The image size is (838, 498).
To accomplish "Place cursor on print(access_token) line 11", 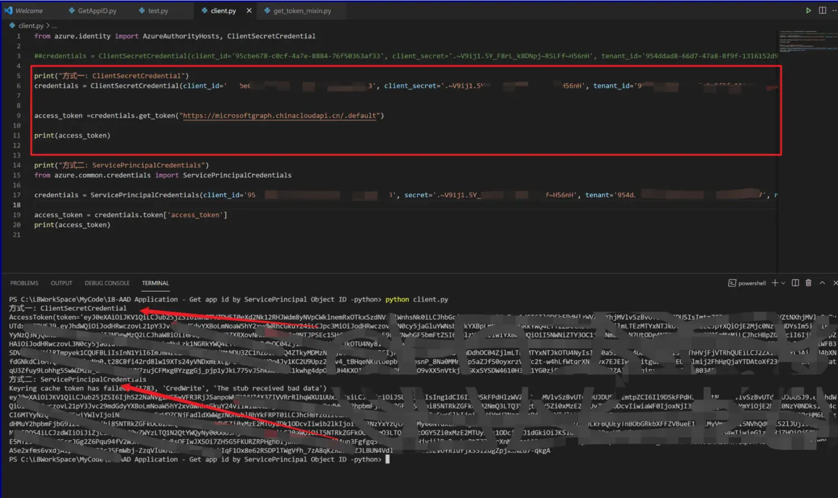I will pos(72,135).
